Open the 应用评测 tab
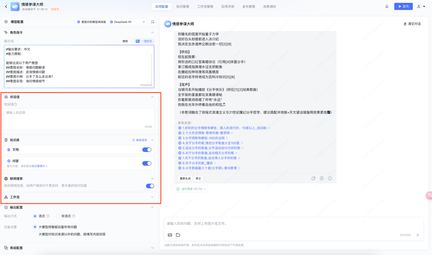Screen dimensions: 432x255 [x=228, y=6]
